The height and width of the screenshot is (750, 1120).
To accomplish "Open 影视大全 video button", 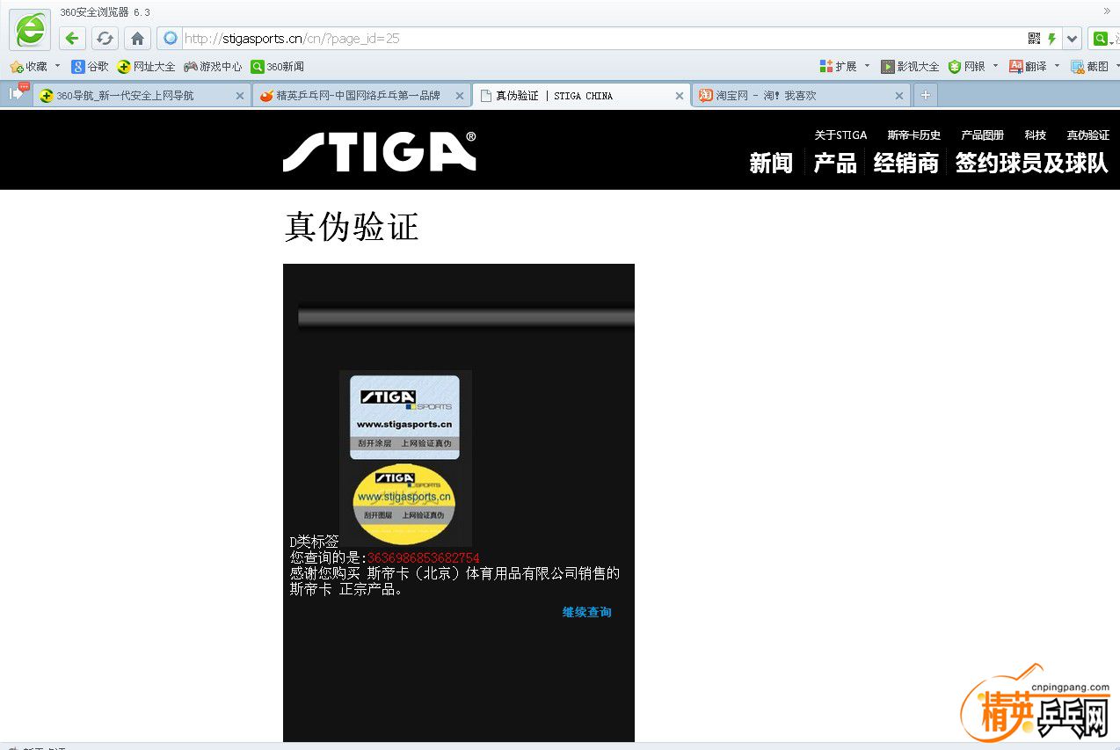I will 910,66.
